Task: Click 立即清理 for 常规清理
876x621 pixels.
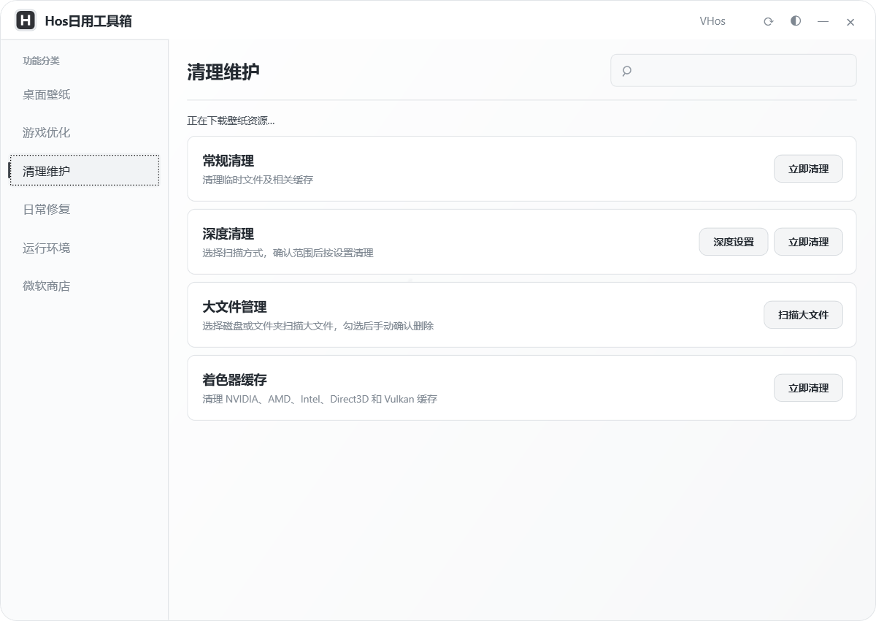Action: (x=808, y=169)
